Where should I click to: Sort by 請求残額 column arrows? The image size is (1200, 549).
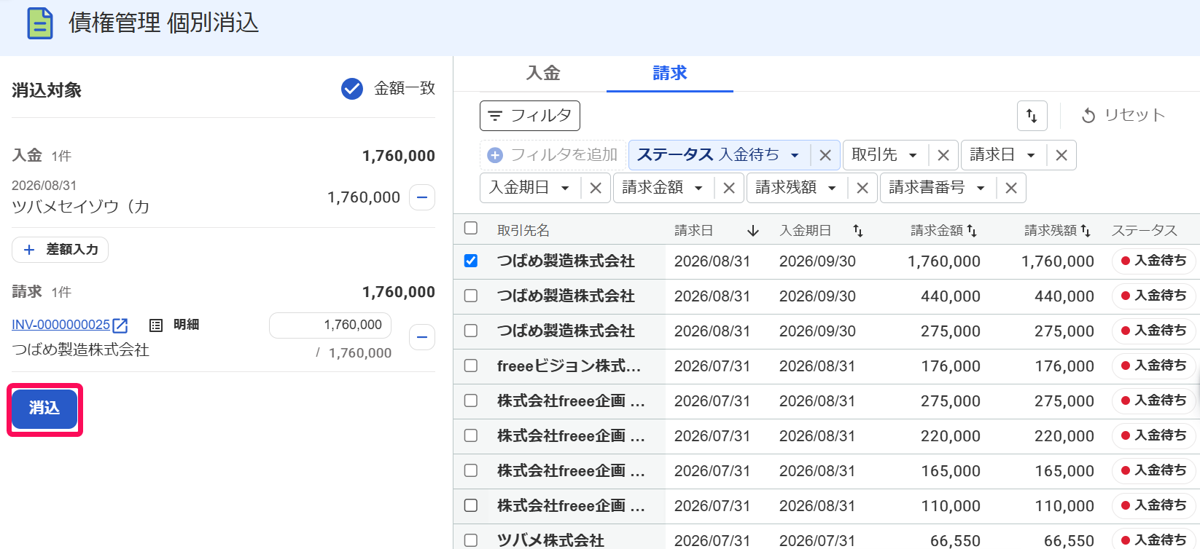pos(1086,231)
